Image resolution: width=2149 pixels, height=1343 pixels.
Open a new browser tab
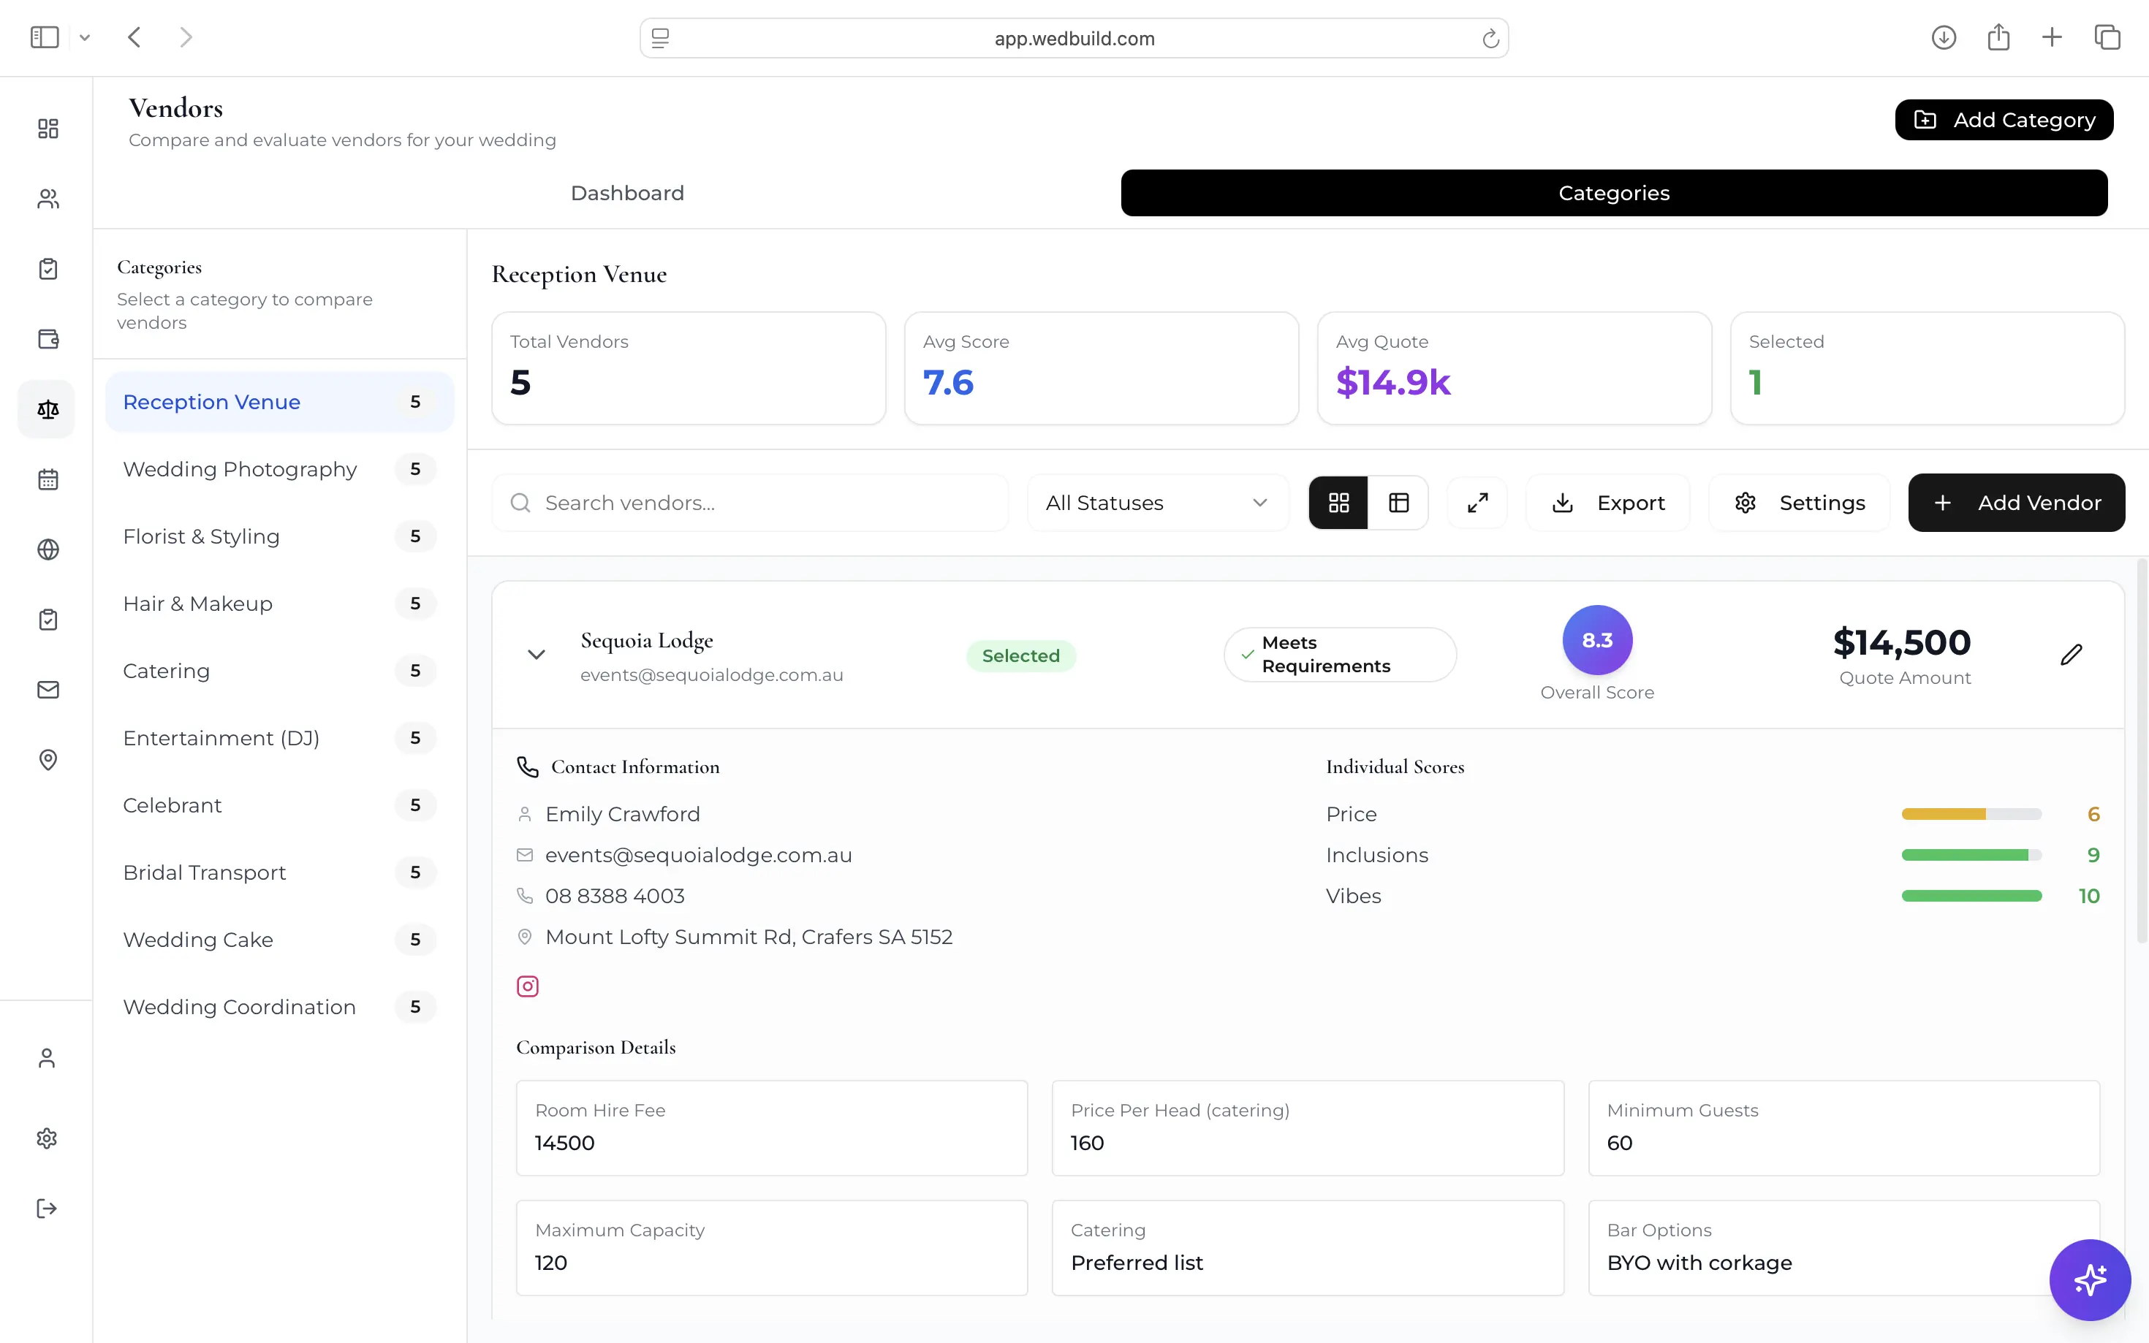(2051, 37)
